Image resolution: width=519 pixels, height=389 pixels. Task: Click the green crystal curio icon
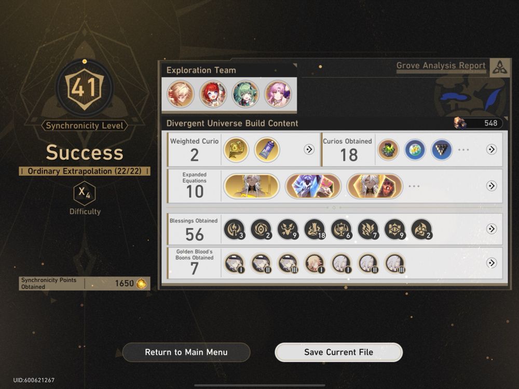tap(388, 149)
